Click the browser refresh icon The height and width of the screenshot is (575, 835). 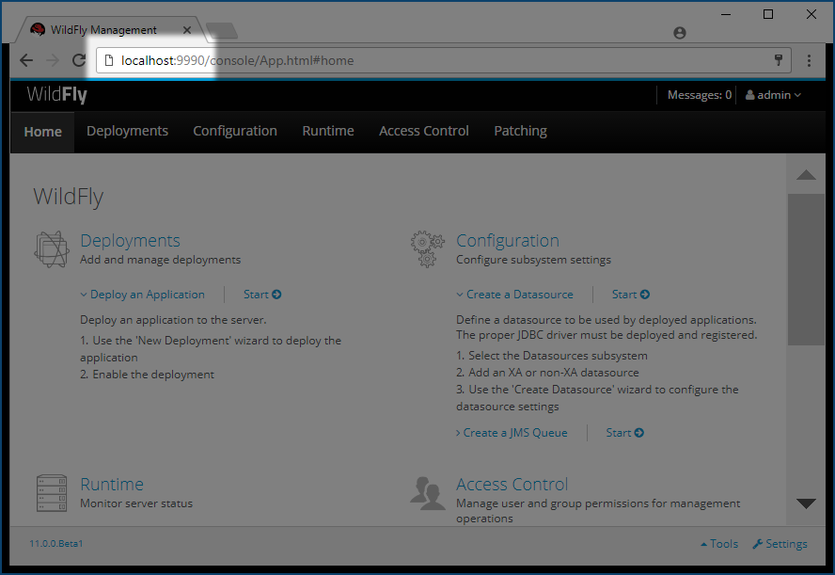click(79, 59)
